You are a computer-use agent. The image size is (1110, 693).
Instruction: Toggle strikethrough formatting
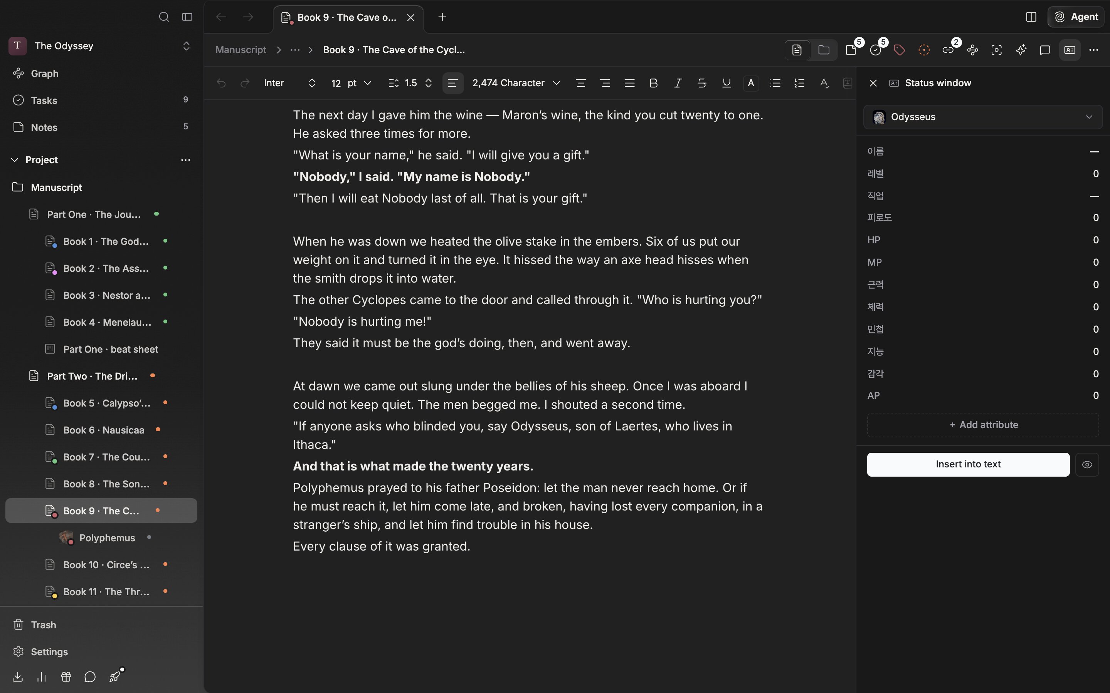click(x=702, y=83)
